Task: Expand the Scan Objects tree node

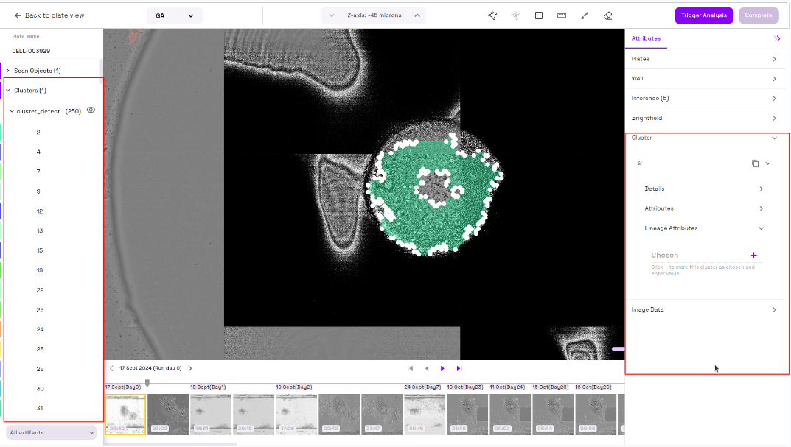Action: coord(8,71)
